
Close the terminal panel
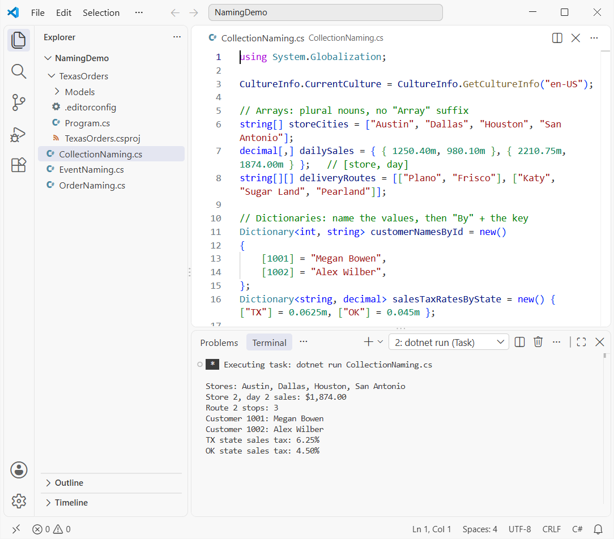(599, 342)
